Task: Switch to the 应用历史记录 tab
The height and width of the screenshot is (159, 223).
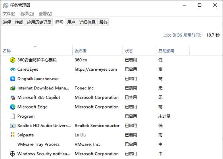Action: click(39, 22)
